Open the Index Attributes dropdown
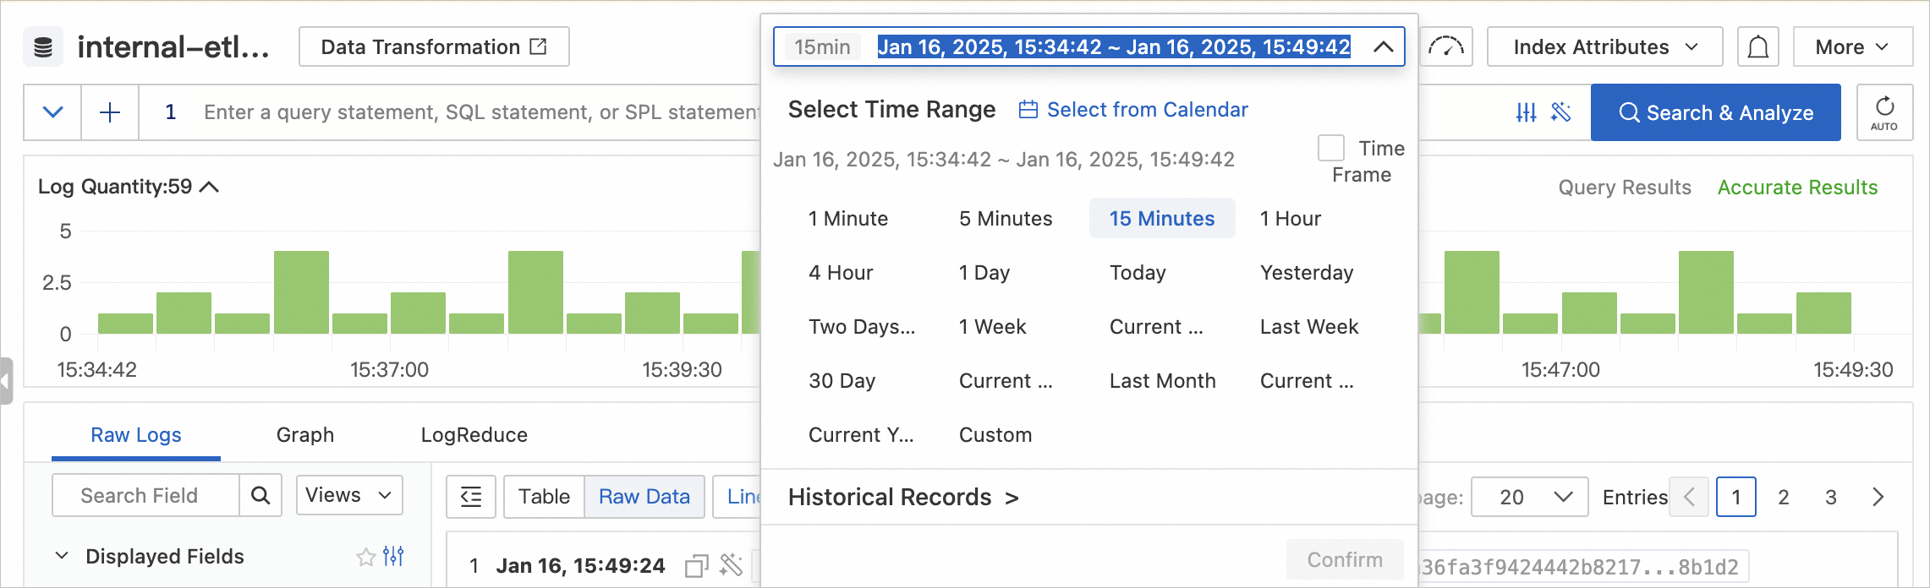 coord(1604,47)
